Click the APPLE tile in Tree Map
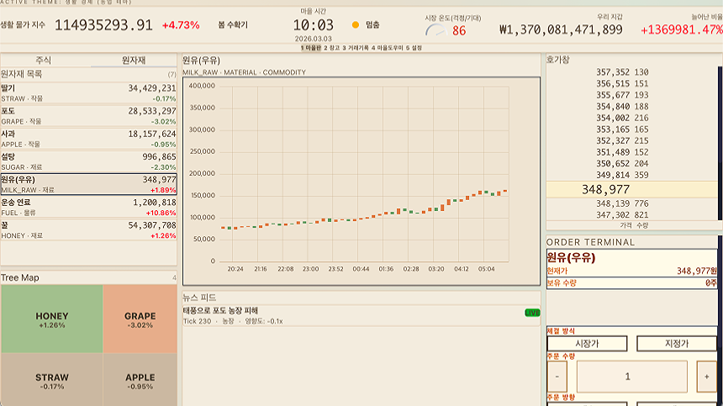This screenshot has width=723, height=406. tap(140, 381)
